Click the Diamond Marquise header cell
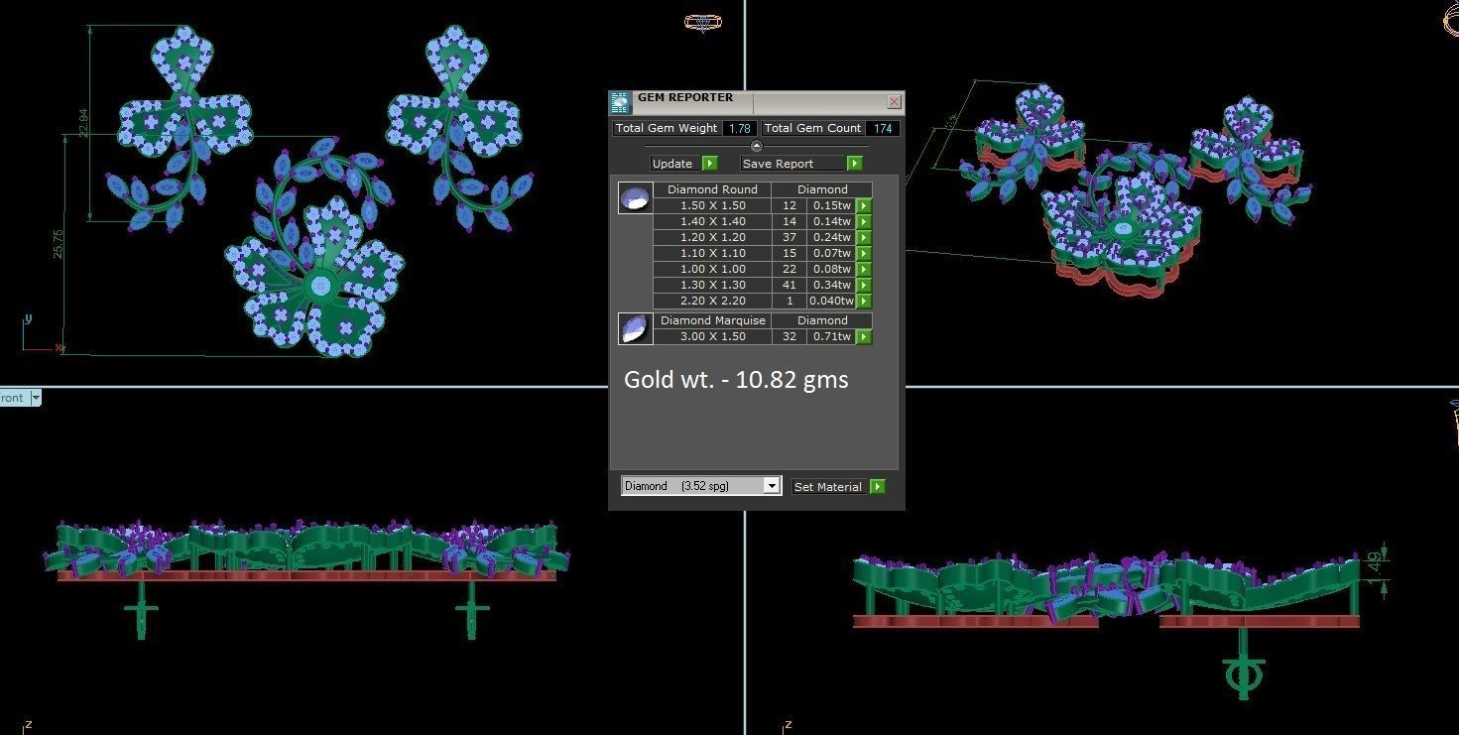 pyautogui.click(x=712, y=321)
